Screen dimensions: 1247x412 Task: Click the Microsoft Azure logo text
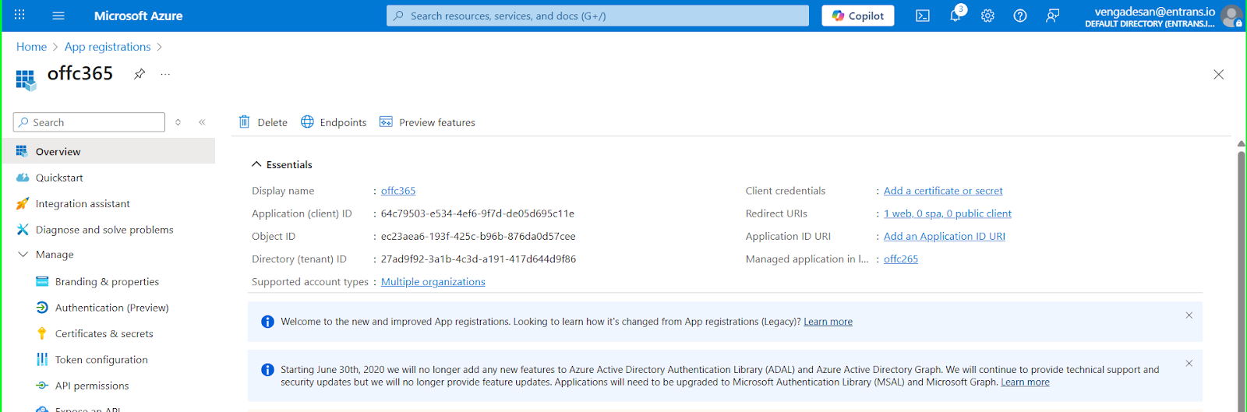[x=138, y=16]
